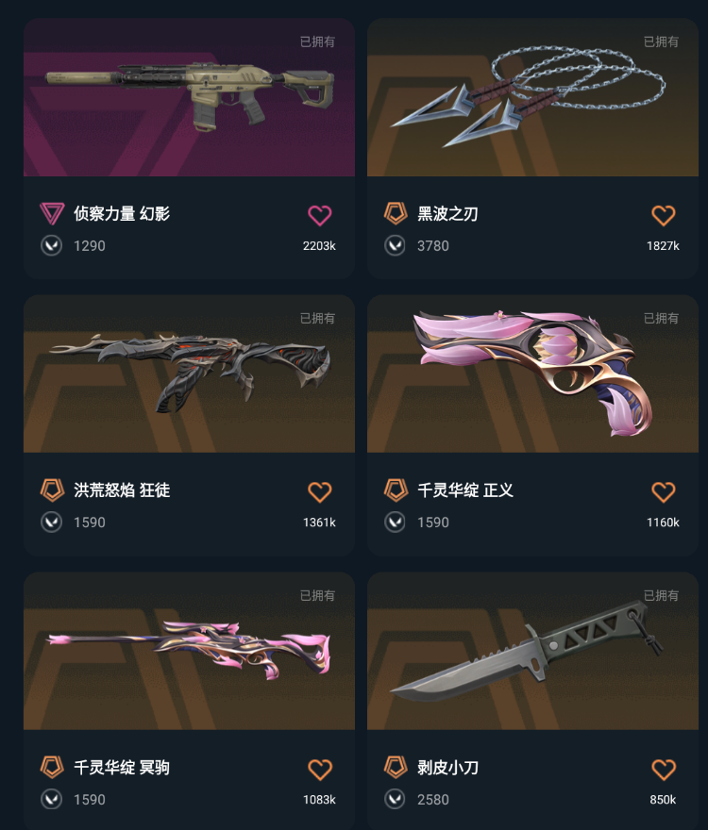Image resolution: width=708 pixels, height=830 pixels.
Task: Click the 已拥有 label on the 剥皮小刀 card
Action: (661, 595)
